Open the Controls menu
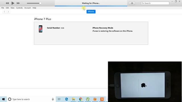Viewport: 182px width, 102px height. click(19, 8)
